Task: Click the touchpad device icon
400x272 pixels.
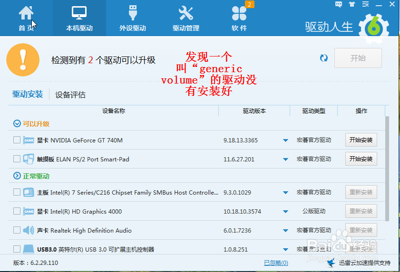Action: (x=29, y=159)
